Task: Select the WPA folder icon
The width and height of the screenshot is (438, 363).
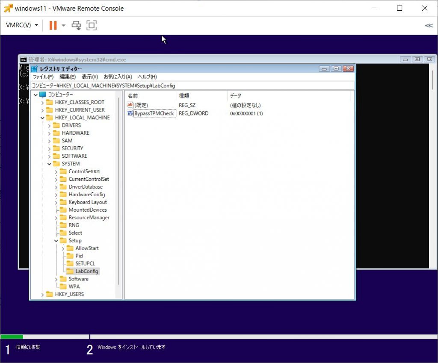Action: (63, 286)
